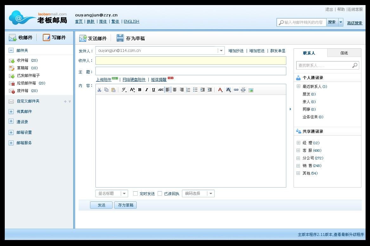The height and width of the screenshot is (246, 370).
Task: Click the 收件人 recipient input field
Action: (x=190, y=60)
